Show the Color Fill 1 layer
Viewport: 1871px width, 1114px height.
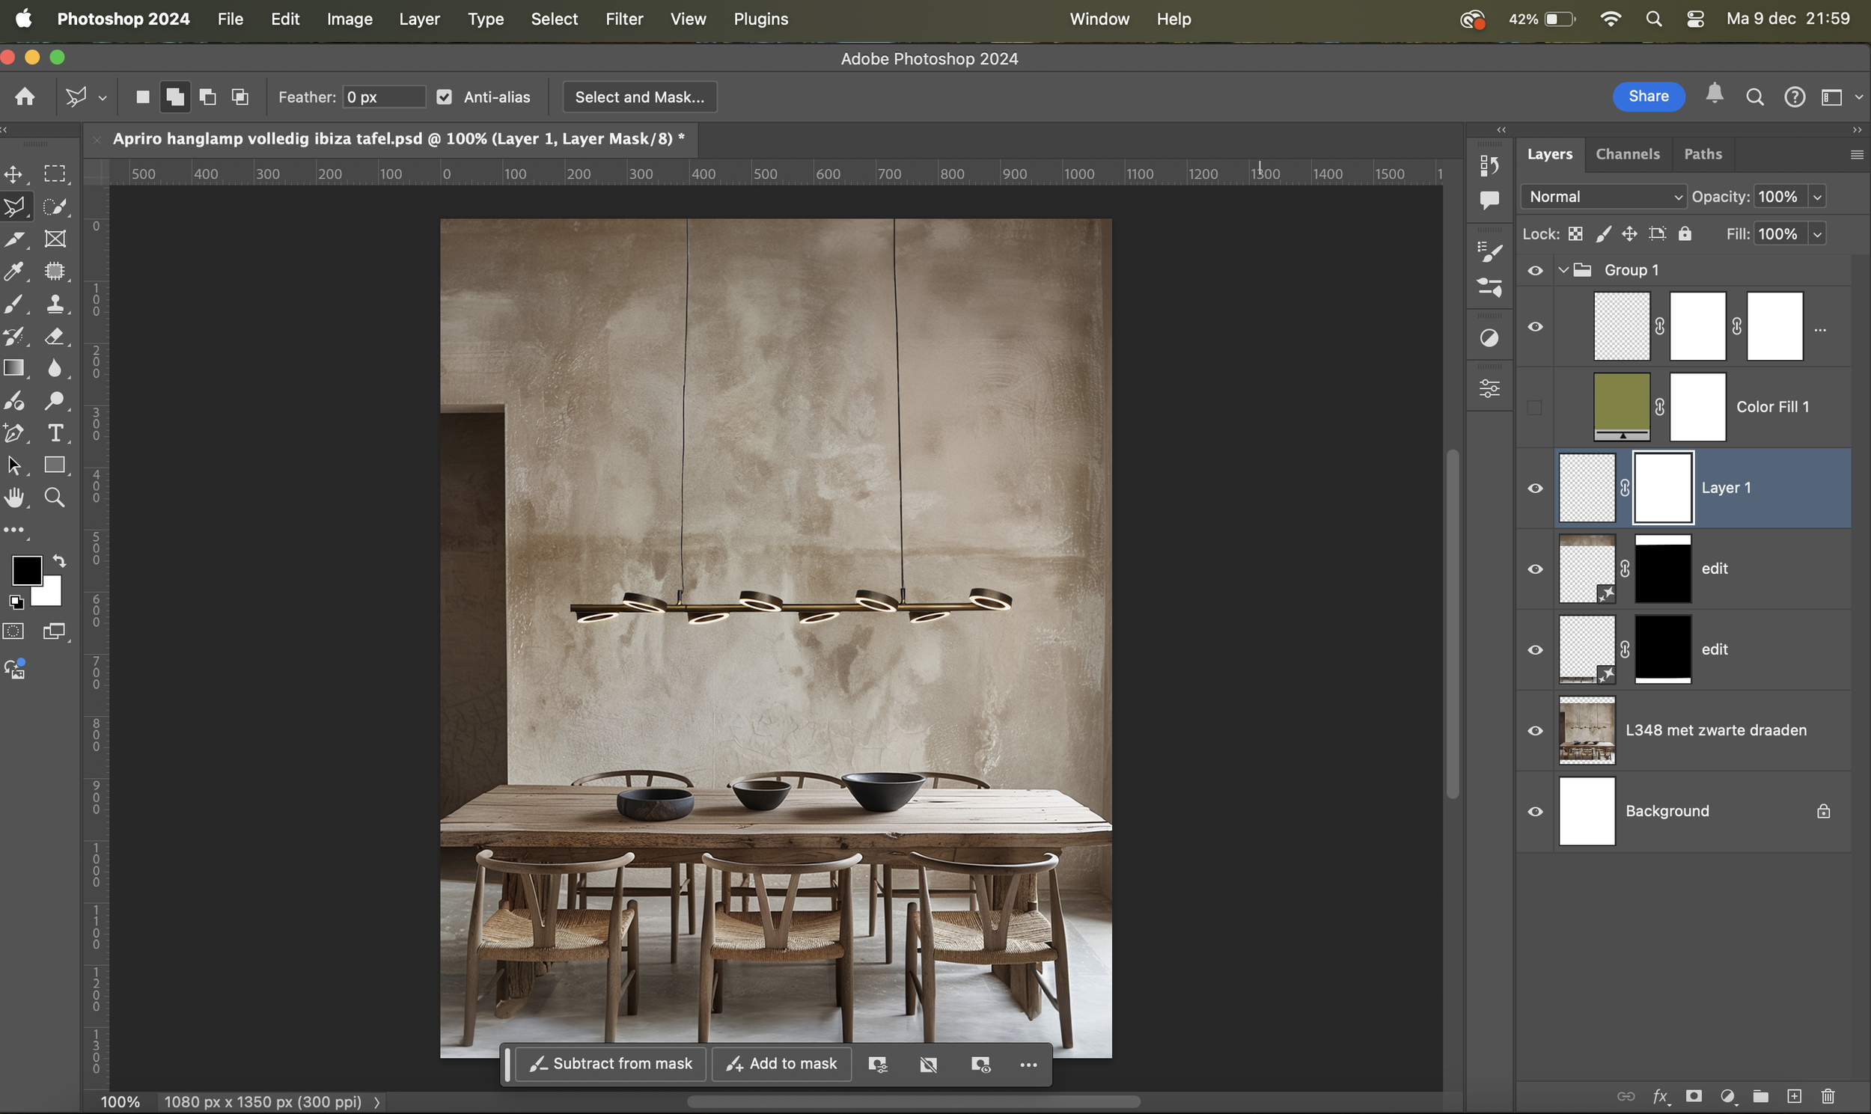(1536, 407)
